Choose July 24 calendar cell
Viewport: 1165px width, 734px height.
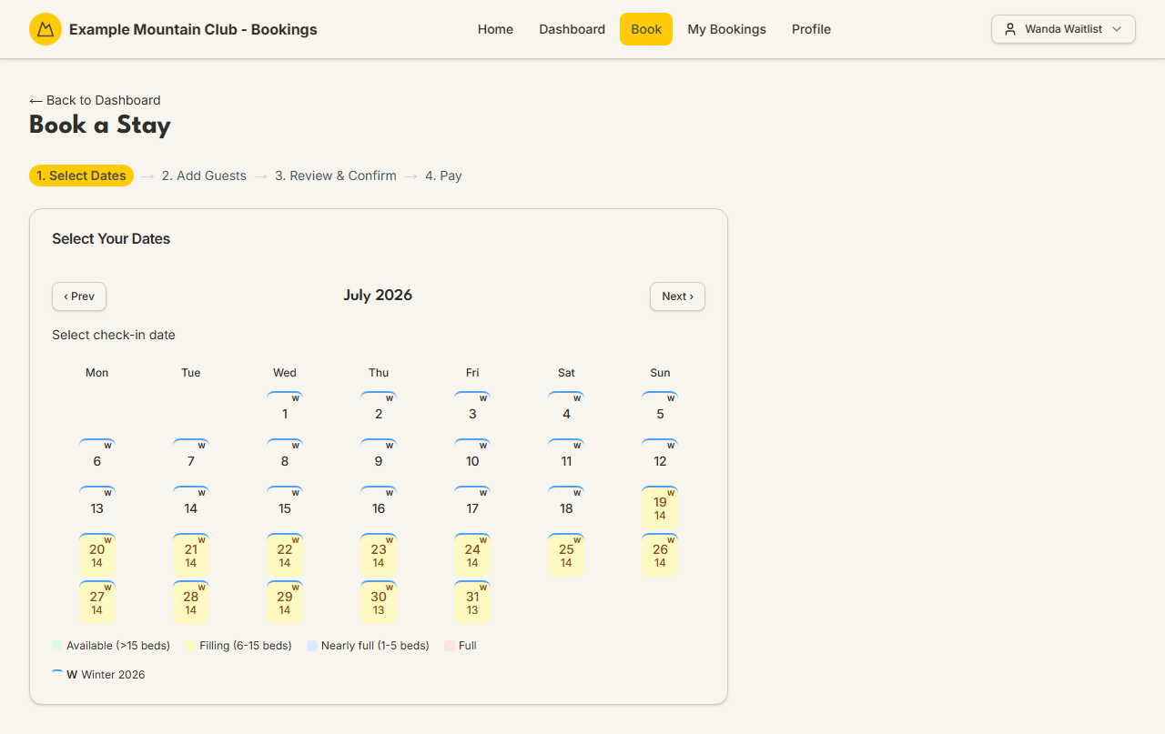pyautogui.click(x=472, y=554)
